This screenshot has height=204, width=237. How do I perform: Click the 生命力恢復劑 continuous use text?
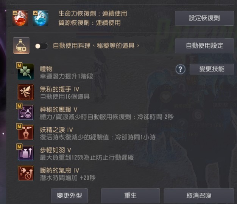click(x=93, y=14)
